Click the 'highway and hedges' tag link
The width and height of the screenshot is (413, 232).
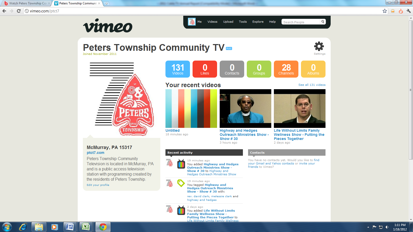pos(202,200)
